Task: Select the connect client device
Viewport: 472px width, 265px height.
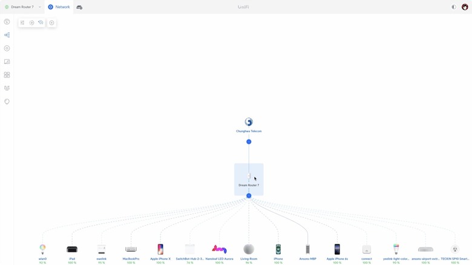Action: tap(367, 249)
